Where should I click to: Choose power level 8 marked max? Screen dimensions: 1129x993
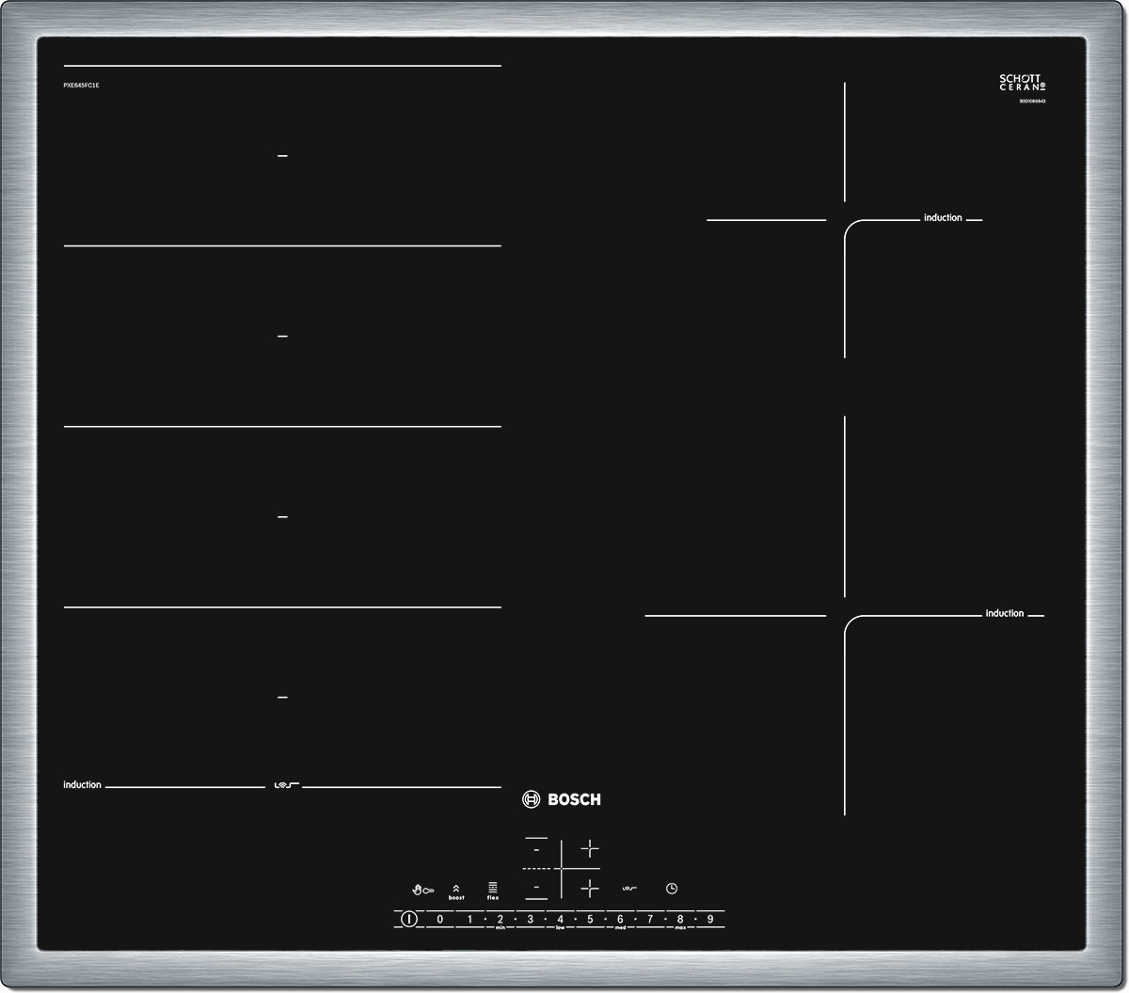pos(680,919)
